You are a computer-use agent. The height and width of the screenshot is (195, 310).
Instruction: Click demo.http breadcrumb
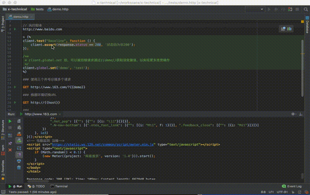58,9
